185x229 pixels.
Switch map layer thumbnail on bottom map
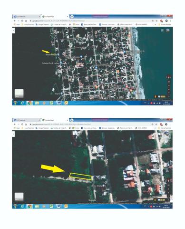coord(19,197)
